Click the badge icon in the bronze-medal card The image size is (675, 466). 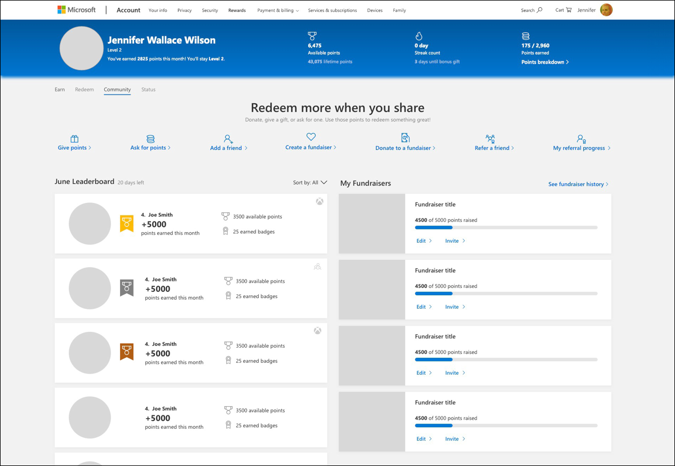coord(228,361)
